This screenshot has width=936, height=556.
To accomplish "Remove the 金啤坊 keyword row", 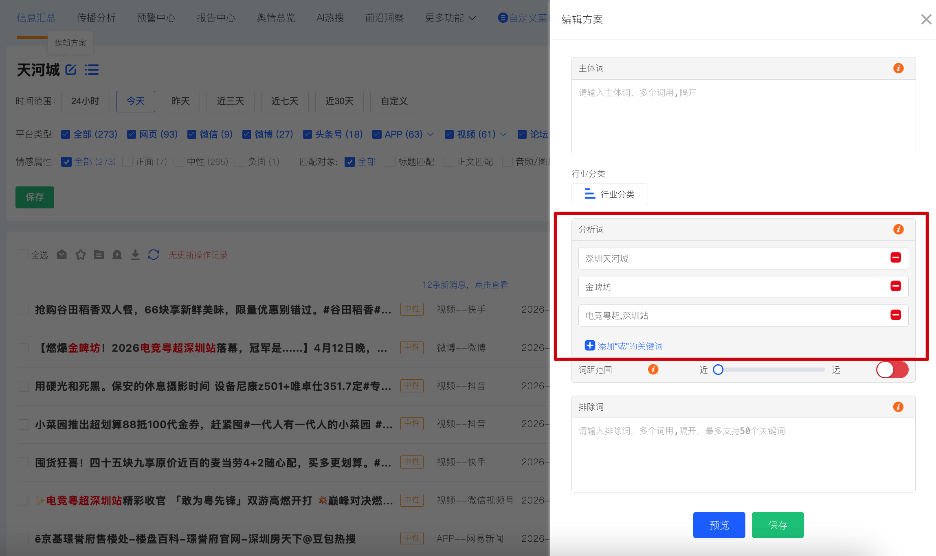I will click(895, 286).
